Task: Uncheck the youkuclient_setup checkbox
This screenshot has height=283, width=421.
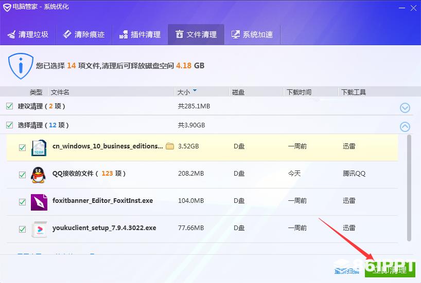Action: pyautogui.click(x=22, y=230)
